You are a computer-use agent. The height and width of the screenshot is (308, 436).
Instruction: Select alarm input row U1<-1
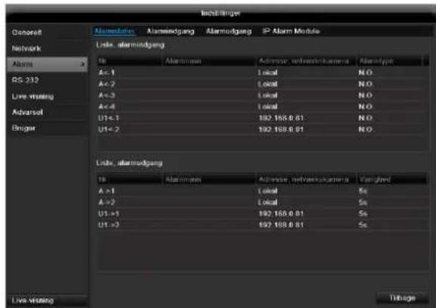[263, 118]
